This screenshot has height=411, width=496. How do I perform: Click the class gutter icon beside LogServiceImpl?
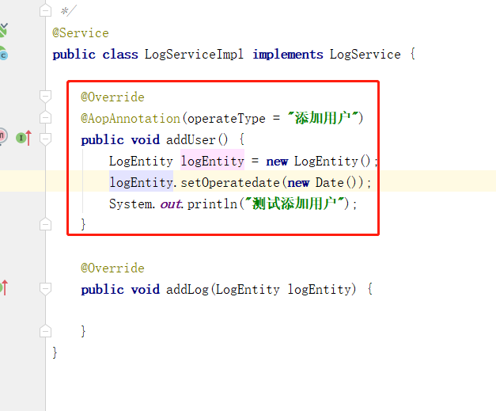tap(4, 54)
